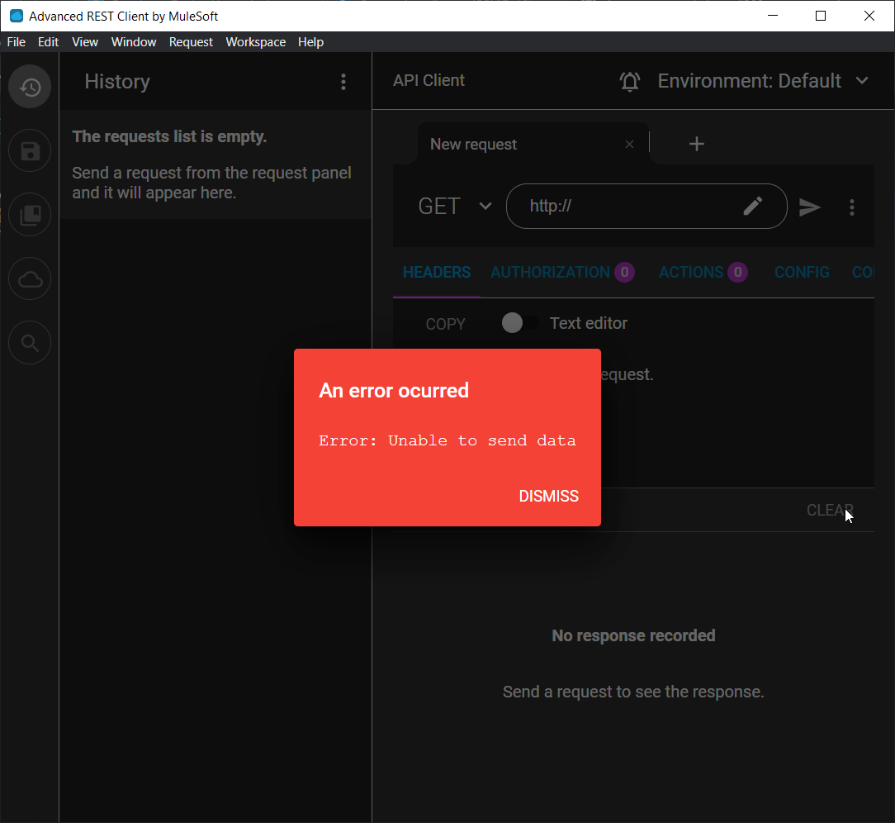The width and height of the screenshot is (895, 823).
Task: Click the COPY headers label
Action: point(445,324)
